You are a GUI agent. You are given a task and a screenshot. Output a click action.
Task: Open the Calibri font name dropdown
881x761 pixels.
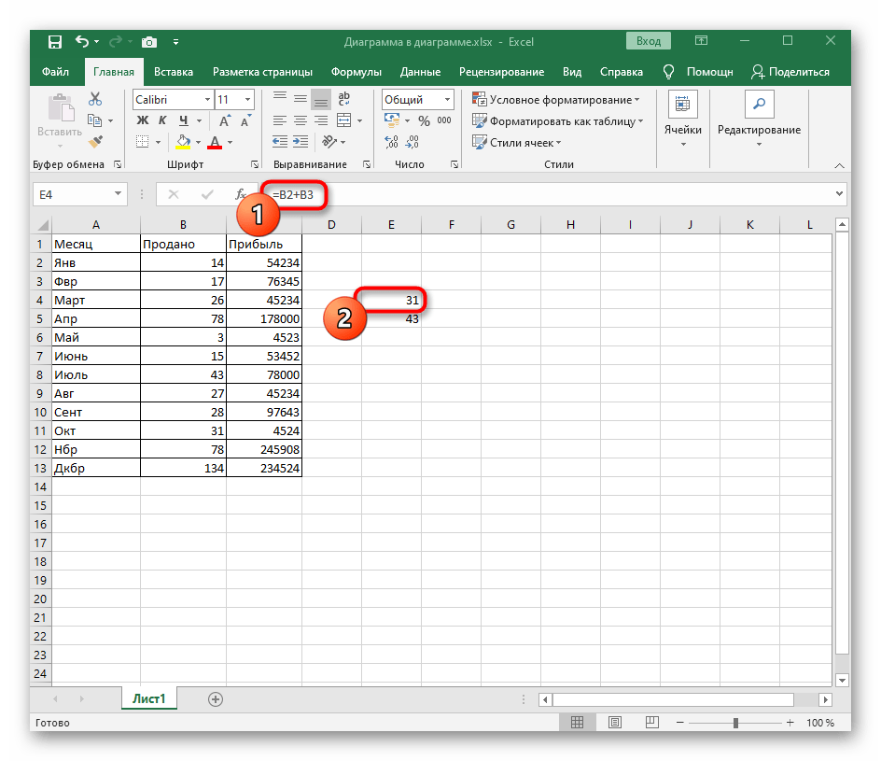207,100
